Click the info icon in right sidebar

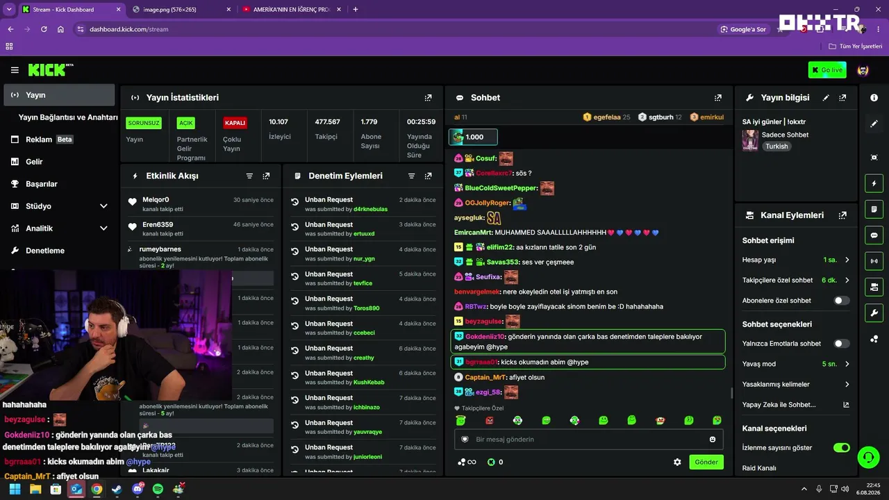point(874,98)
